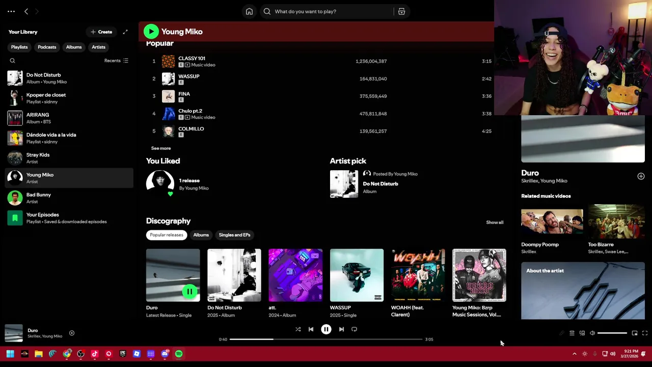Viewport: 652px width, 367px height.
Task: Toggle repeat mode
Action: (x=354, y=329)
